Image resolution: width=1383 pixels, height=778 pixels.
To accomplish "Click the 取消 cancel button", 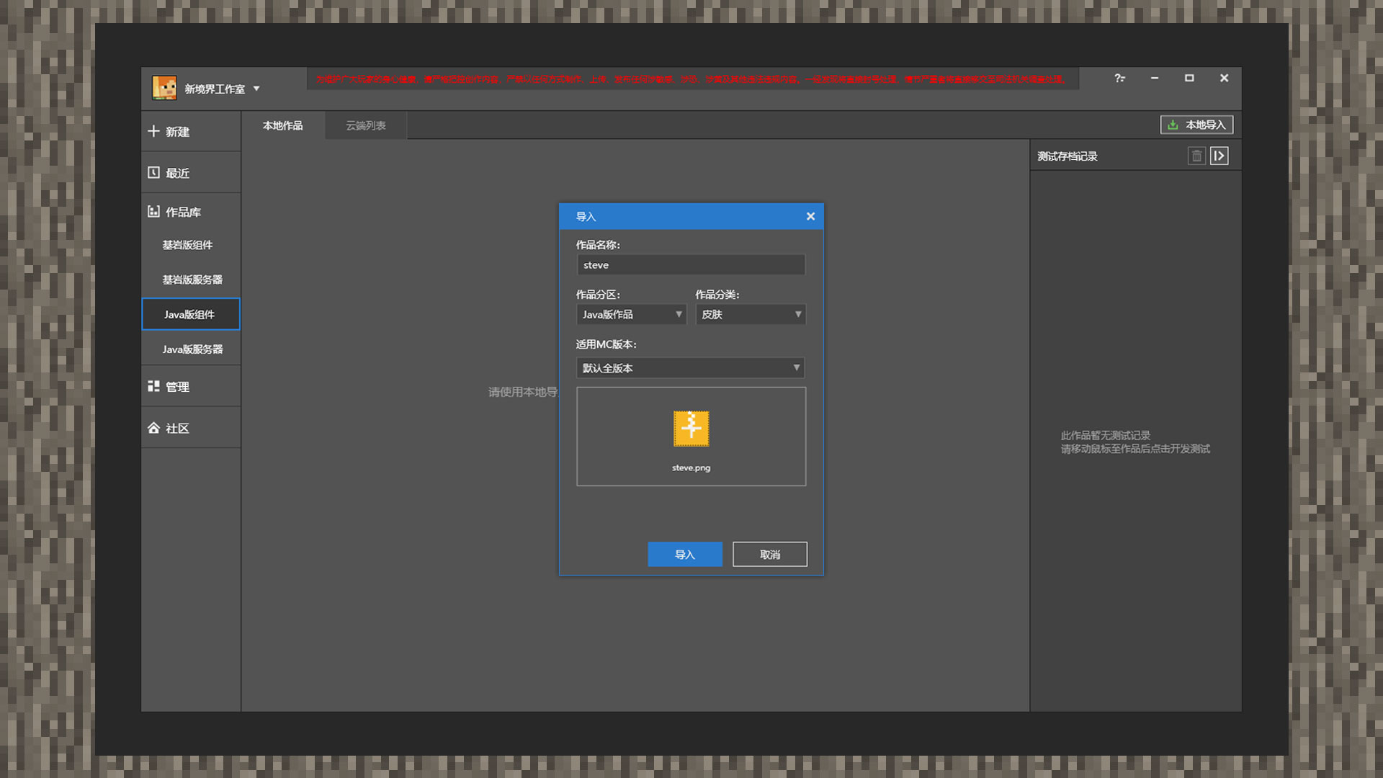I will [770, 554].
